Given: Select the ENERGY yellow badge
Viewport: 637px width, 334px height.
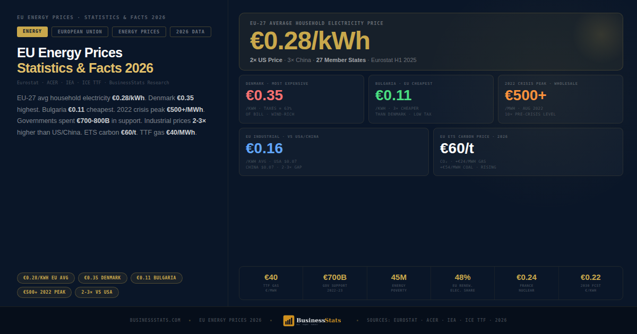Looking at the screenshot, I should [32, 32].
